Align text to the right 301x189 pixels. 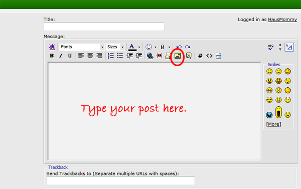(x=99, y=56)
